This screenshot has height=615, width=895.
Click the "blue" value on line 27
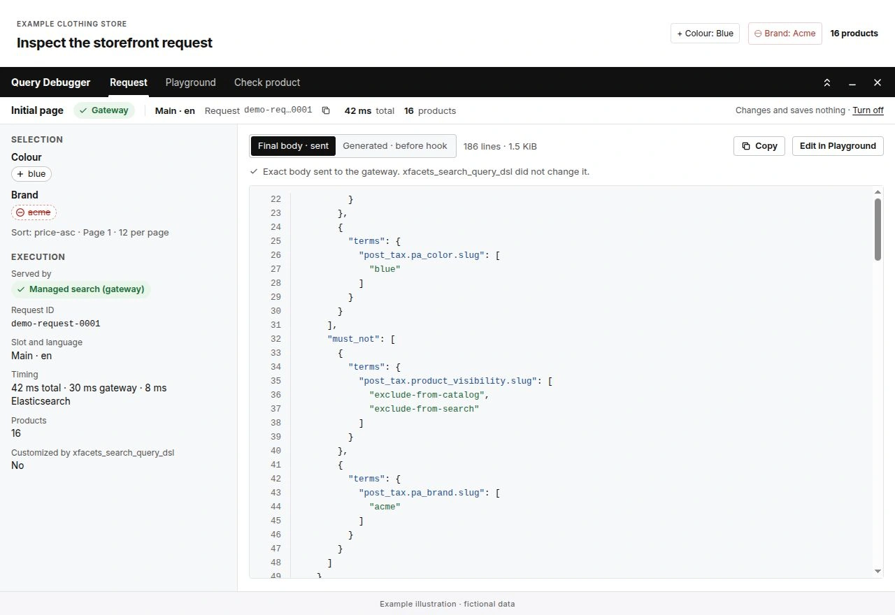point(385,269)
